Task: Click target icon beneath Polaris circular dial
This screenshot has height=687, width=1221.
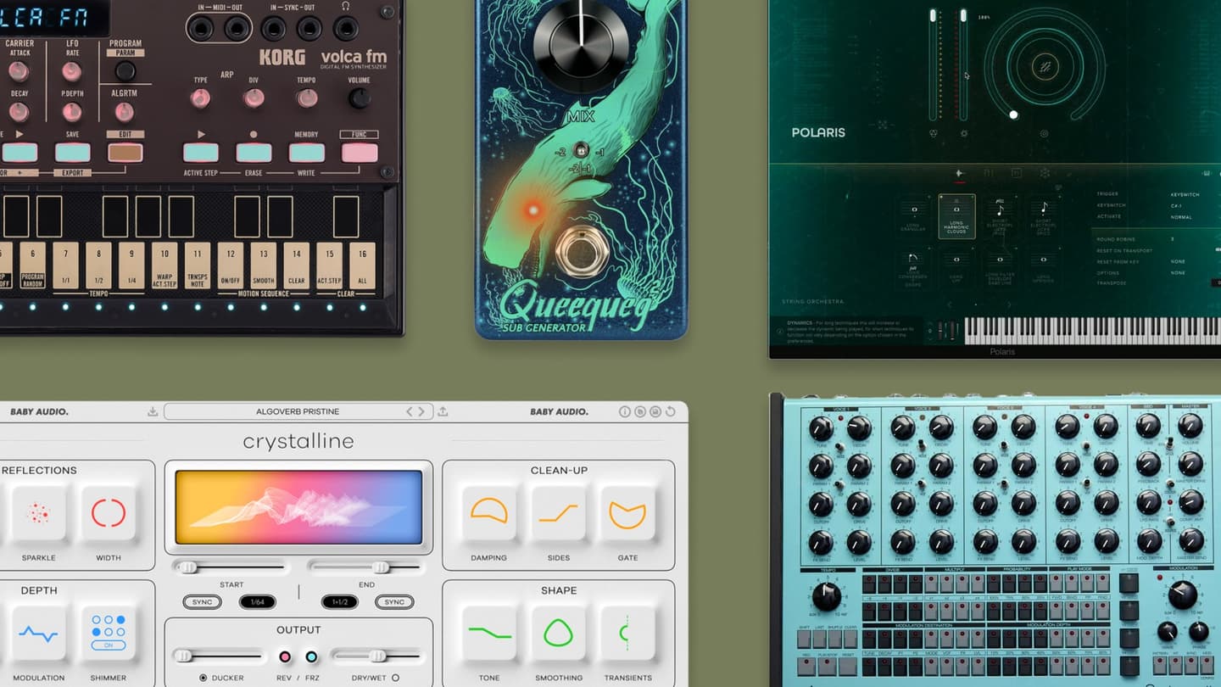Action: click(x=1044, y=133)
